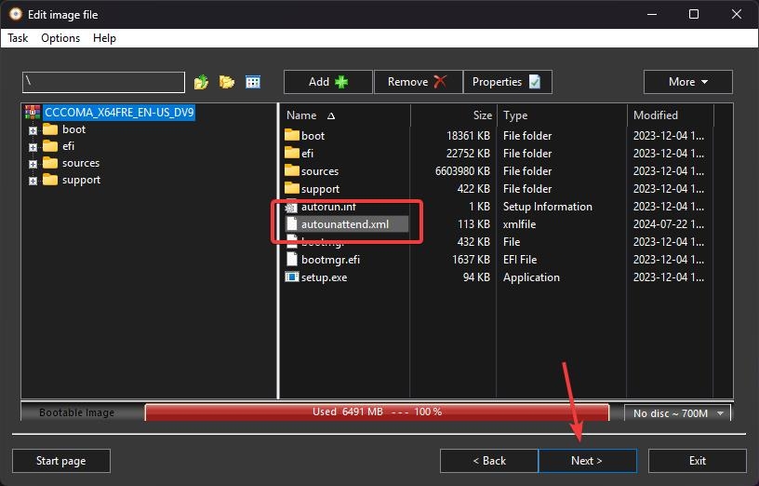Select the sources folder in file list
This screenshot has height=486, width=759.
coord(319,171)
